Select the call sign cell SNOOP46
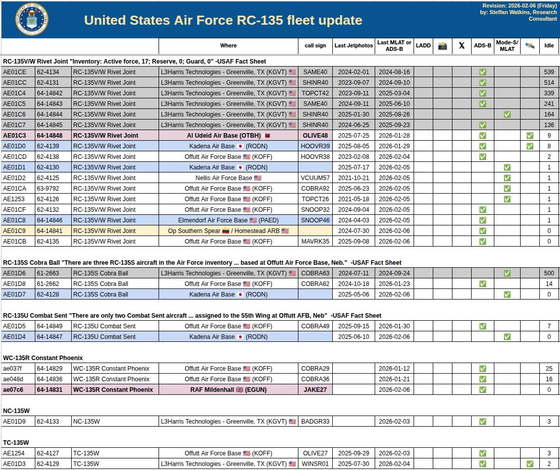560x470 pixels. click(315, 220)
